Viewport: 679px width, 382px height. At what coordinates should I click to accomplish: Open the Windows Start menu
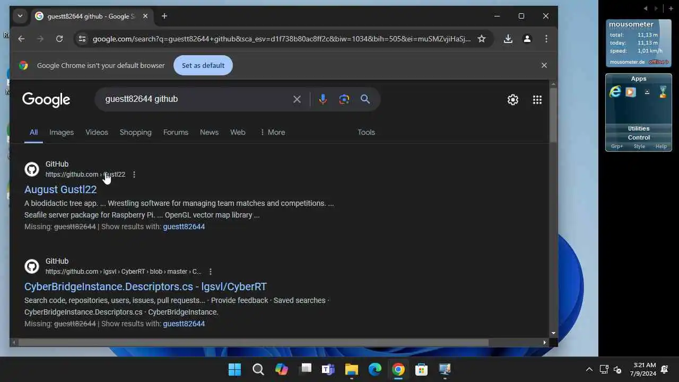[234, 369]
